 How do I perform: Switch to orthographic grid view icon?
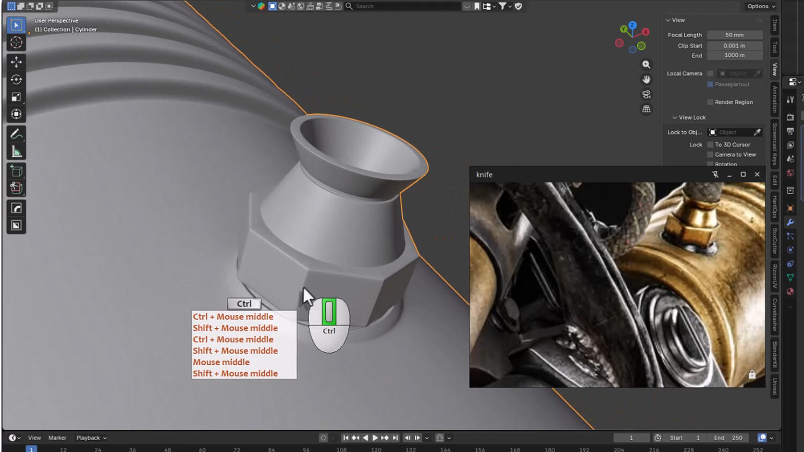pyautogui.click(x=646, y=109)
